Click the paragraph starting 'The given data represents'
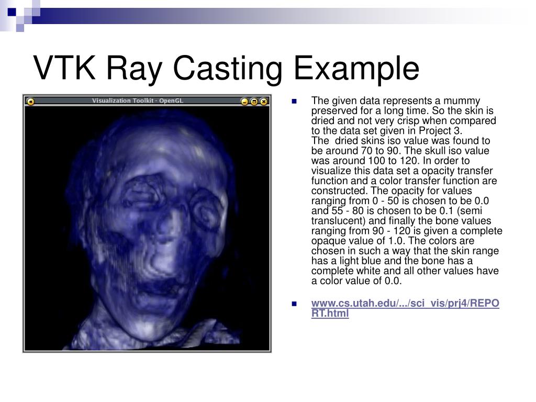The height and width of the screenshot is (402, 536). coord(406,191)
